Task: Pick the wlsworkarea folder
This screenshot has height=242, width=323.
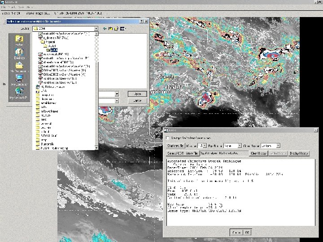Action: [x=47, y=111]
